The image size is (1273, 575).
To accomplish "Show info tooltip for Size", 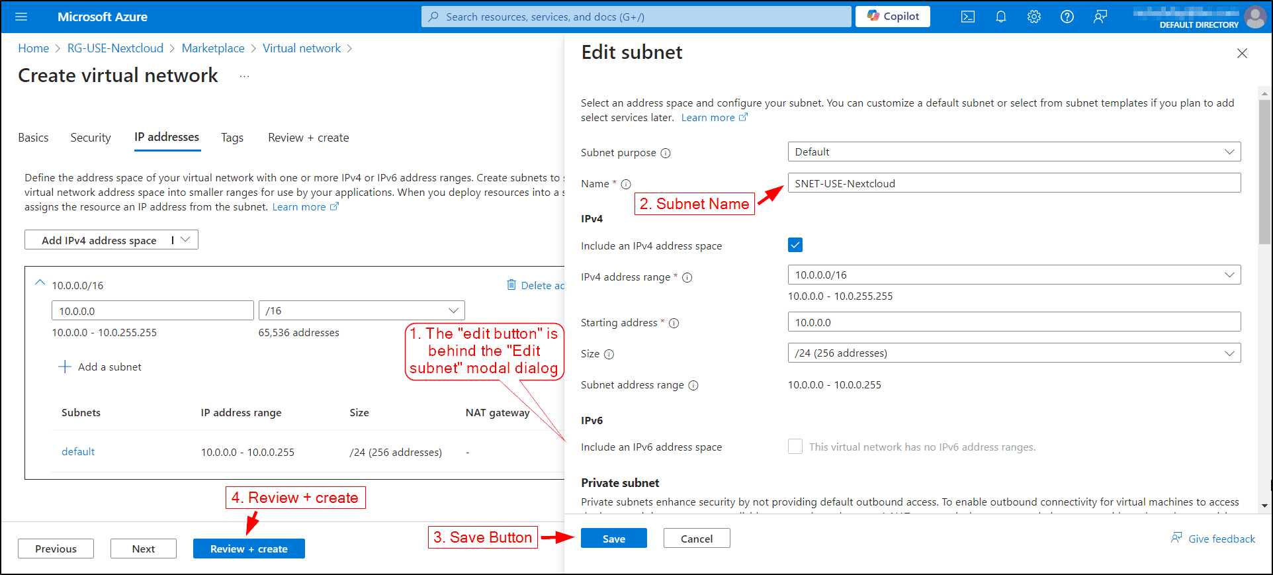I will coord(609,354).
